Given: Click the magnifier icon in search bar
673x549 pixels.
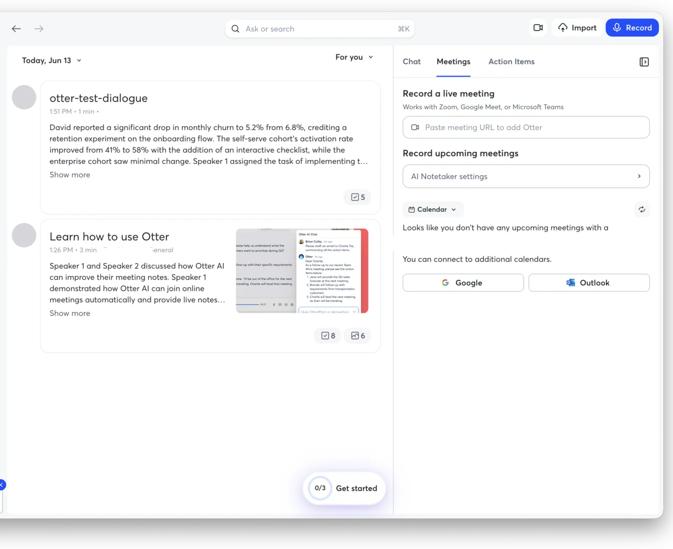Looking at the screenshot, I should pos(236,29).
